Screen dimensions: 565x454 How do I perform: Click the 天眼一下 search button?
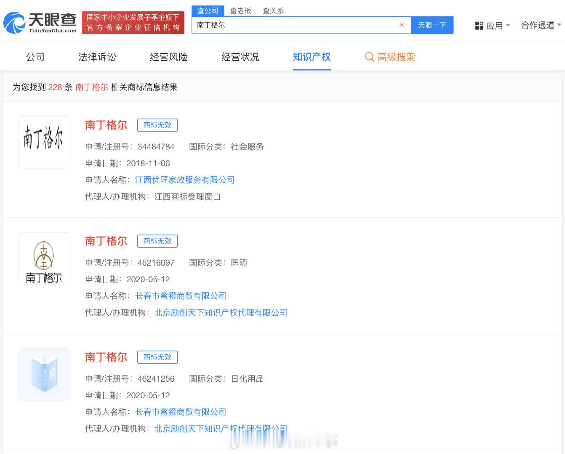click(x=432, y=25)
